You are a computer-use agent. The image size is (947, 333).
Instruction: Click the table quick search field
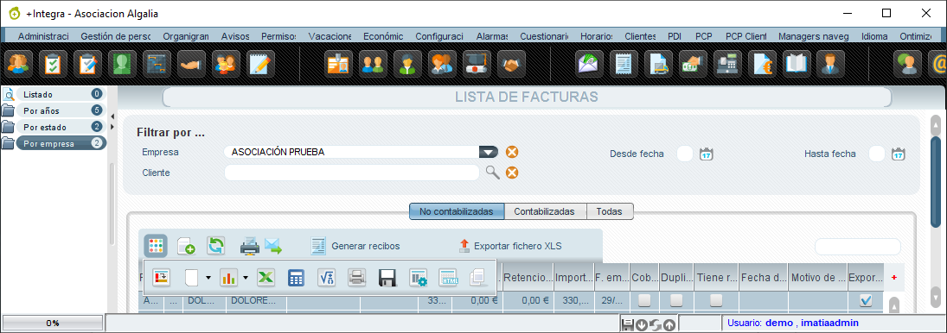pyautogui.click(x=858, y=247)
